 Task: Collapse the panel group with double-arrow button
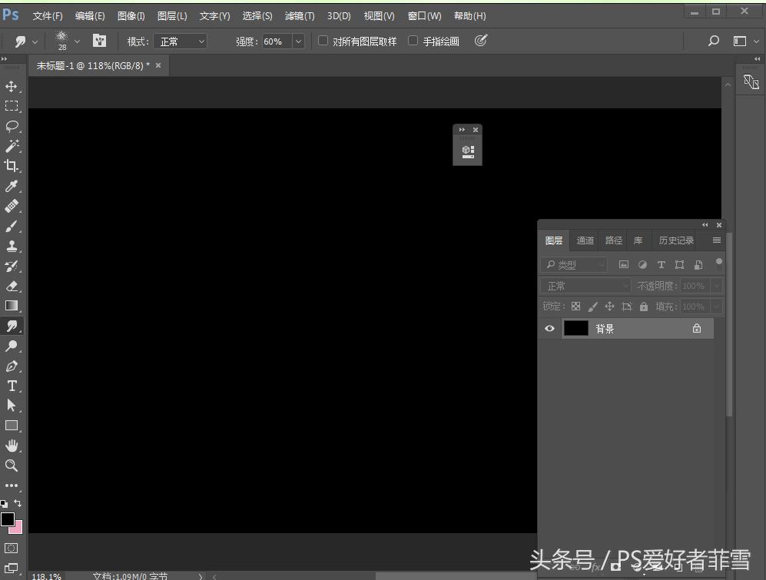tap(705, 224)
